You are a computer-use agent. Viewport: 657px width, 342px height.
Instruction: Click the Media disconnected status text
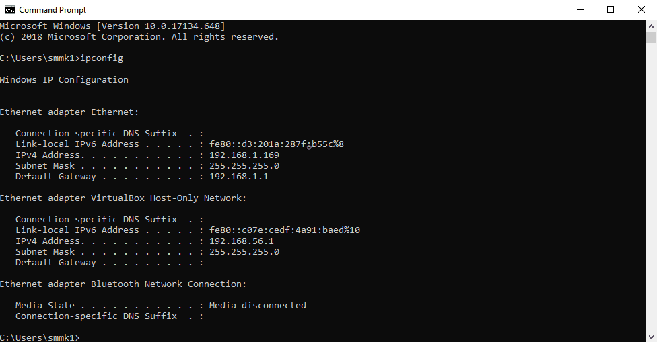pyautogui.click(x=258, y=306)
